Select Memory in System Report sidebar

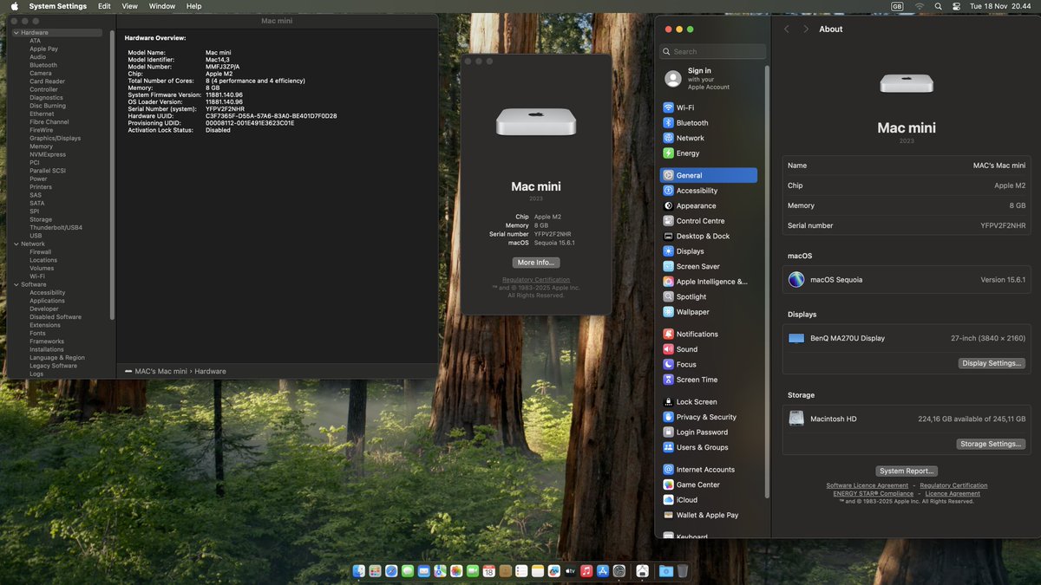click(41, 146)
